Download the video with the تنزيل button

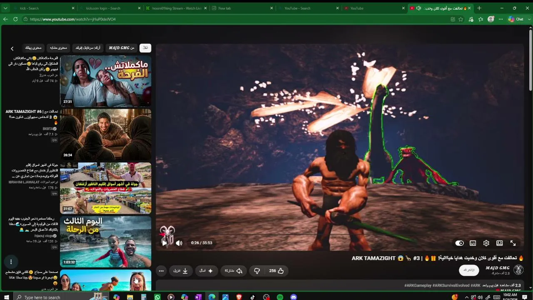point(181,271)
